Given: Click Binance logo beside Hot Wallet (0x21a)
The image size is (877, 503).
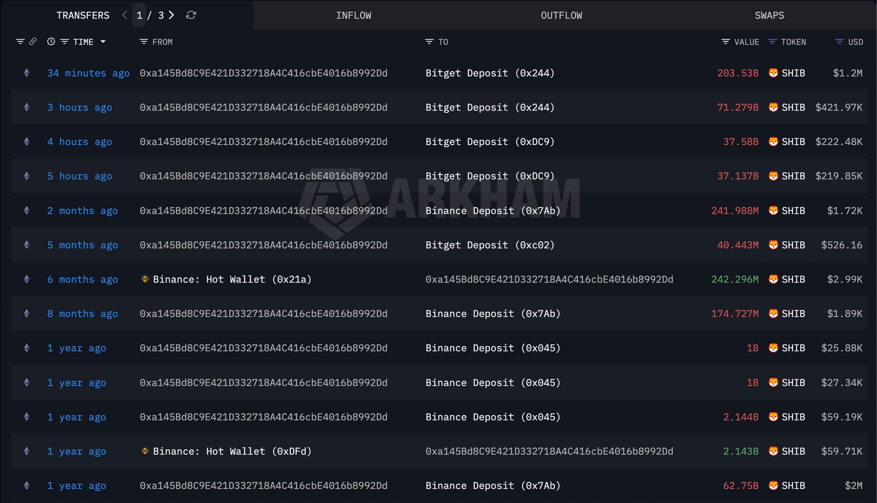Looking at the screenshot, I should (145, 279).
